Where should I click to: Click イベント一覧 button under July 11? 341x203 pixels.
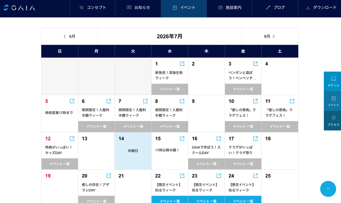click(x=280, y=127)
